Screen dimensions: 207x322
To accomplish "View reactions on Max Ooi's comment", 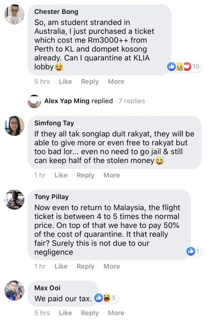I will point(106,298).
